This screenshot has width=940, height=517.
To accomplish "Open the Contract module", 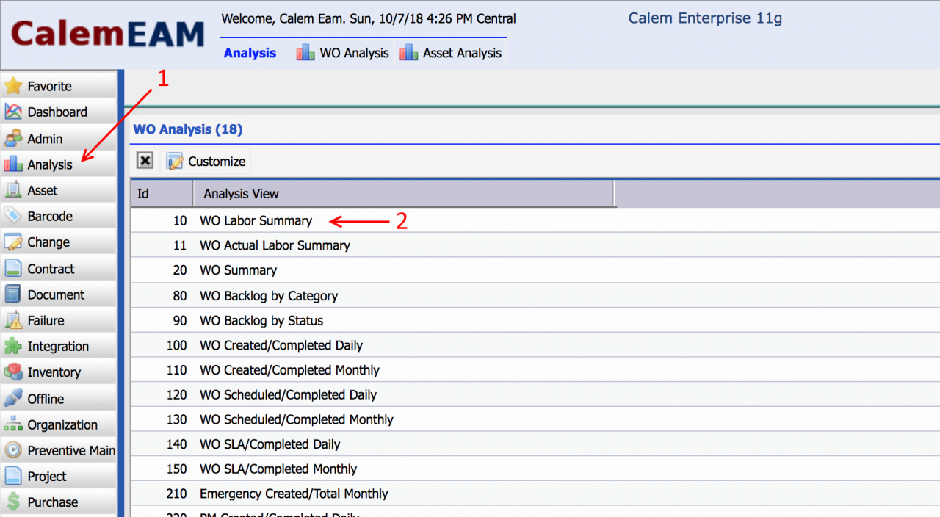I will click(58, 268).
